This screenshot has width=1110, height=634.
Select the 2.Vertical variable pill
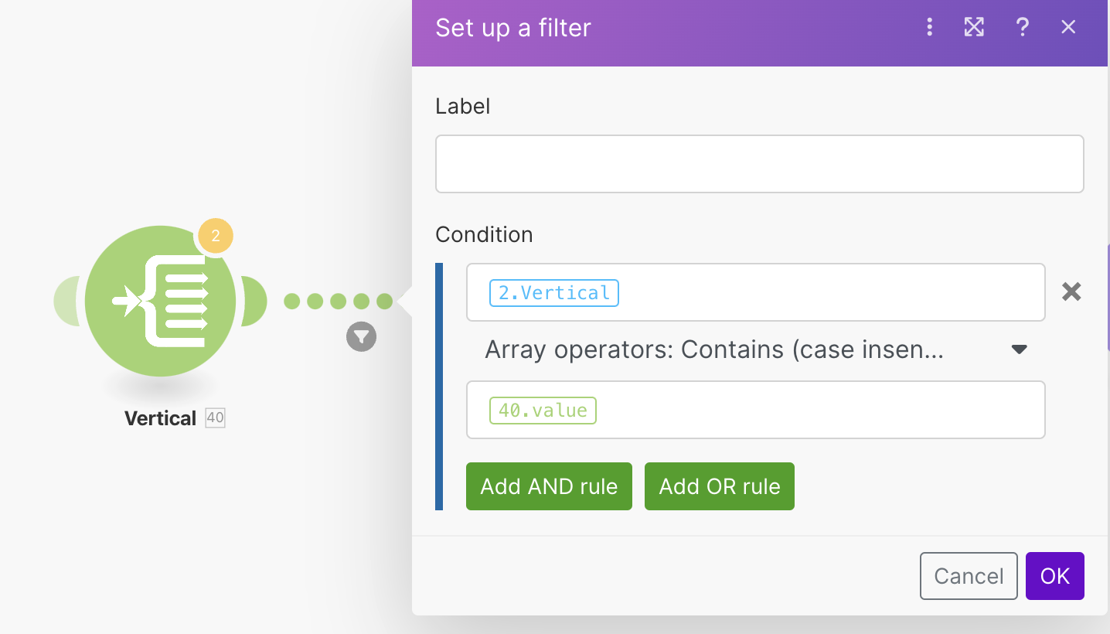pos(553,293)
